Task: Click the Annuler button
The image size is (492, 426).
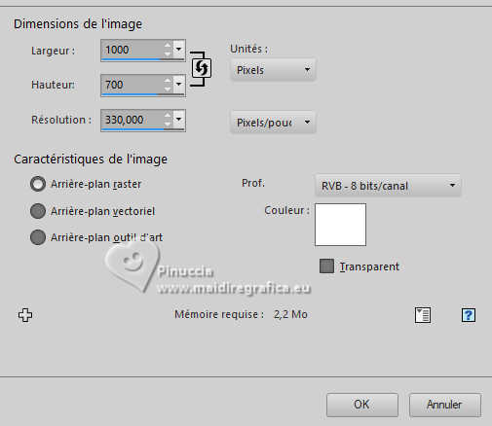Action: 444,405
